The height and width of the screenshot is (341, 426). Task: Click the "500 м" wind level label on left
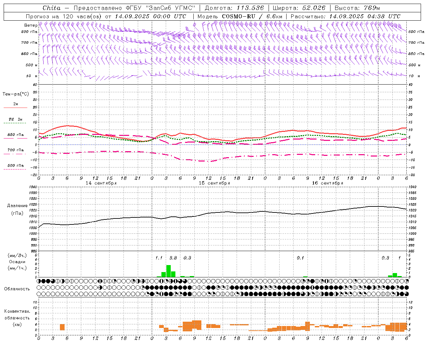pyautogui.click(x=32, y=65)
